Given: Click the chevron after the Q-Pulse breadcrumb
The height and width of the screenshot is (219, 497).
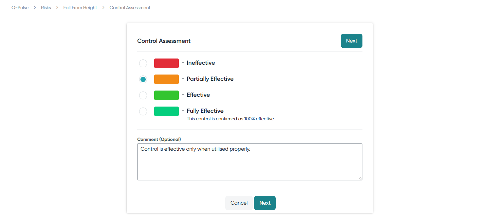Looking at the screenshot, I should pyautogui.click(x=35, y=8).
